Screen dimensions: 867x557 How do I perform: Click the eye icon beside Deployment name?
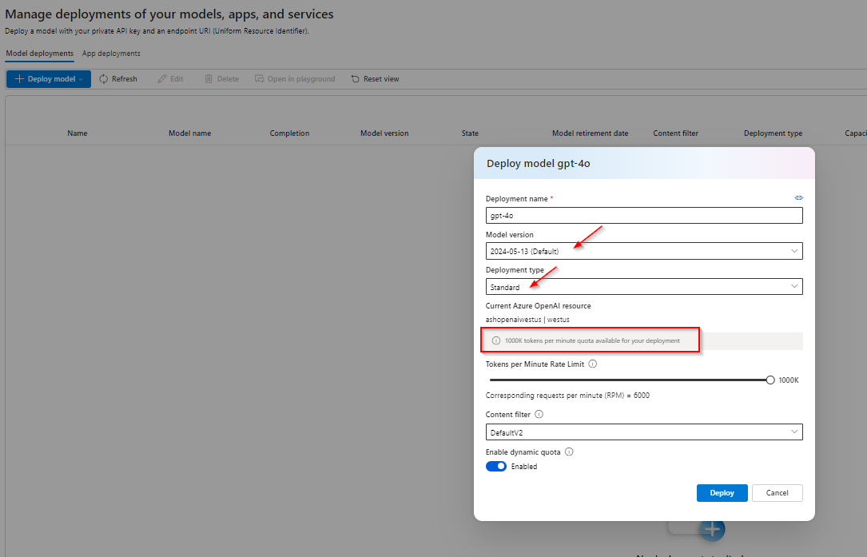click(x=798, y=198)
